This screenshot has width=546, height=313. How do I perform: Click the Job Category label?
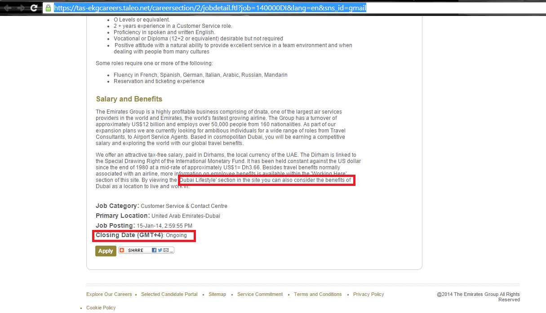click(117, 206)
